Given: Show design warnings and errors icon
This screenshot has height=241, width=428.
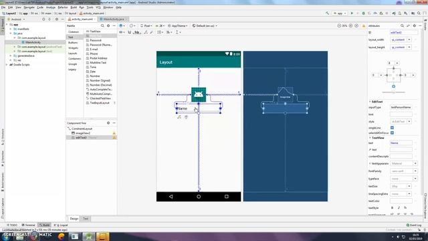Looking at the screenshot, I should click(x=364, y=25).
